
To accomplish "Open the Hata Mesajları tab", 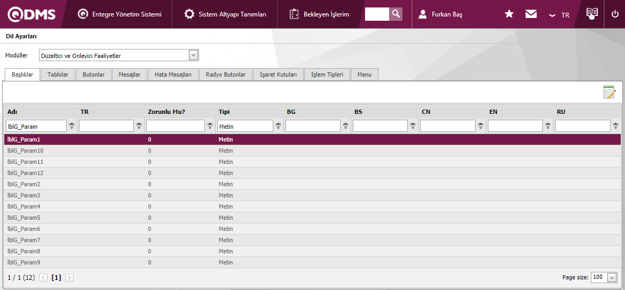I will [x=173, y=74].
